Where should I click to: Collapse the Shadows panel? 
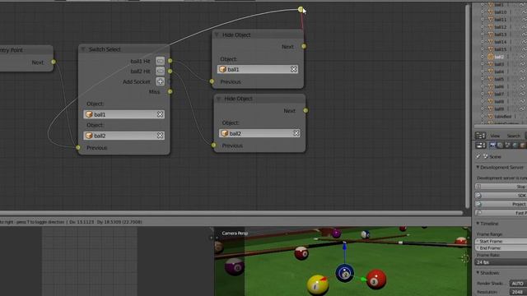(x=478, y=273)
